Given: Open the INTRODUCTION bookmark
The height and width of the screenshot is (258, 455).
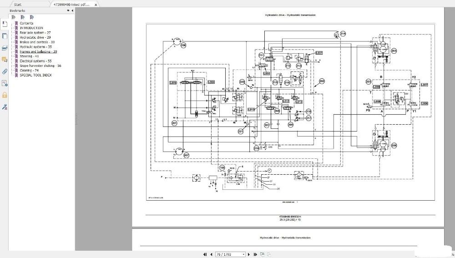Looking at the screenshot, I should click(31, 28).
